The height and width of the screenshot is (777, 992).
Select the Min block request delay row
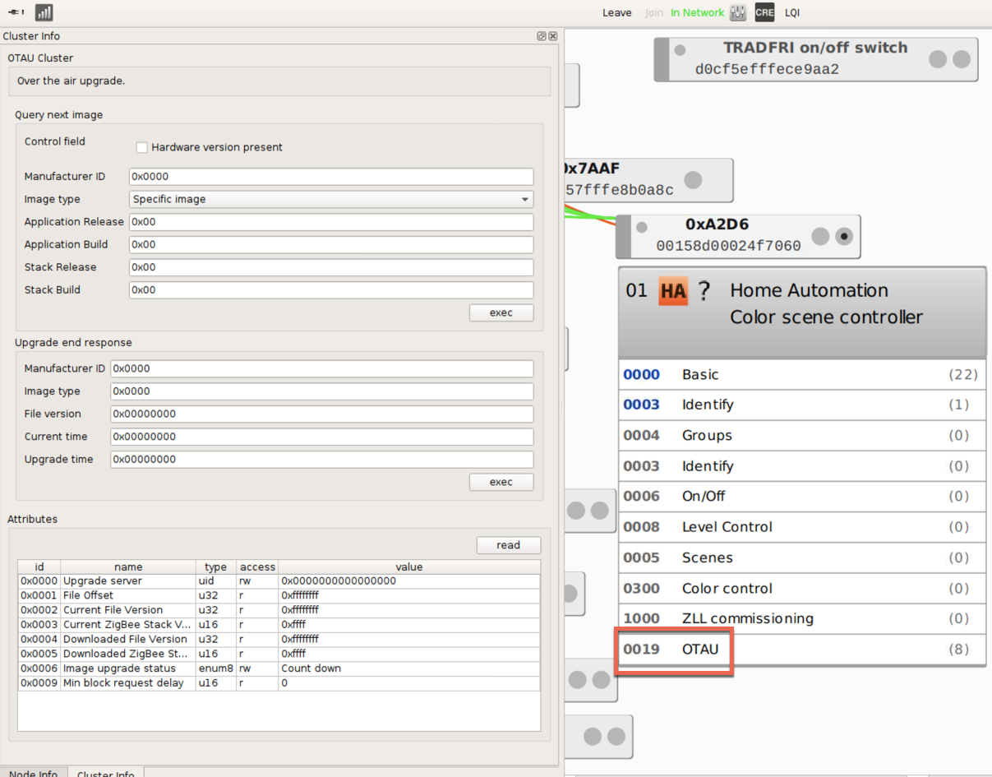279,683
